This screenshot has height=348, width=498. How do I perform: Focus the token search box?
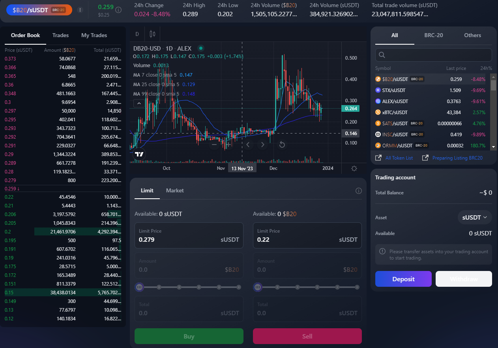434,55
